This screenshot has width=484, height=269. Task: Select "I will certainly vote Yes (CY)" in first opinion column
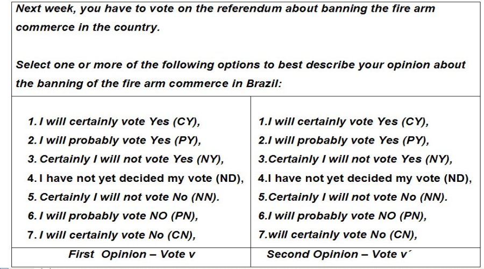tap(113, 122)
